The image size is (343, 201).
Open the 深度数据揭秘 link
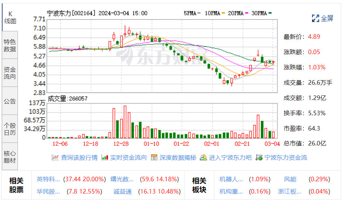178,157
